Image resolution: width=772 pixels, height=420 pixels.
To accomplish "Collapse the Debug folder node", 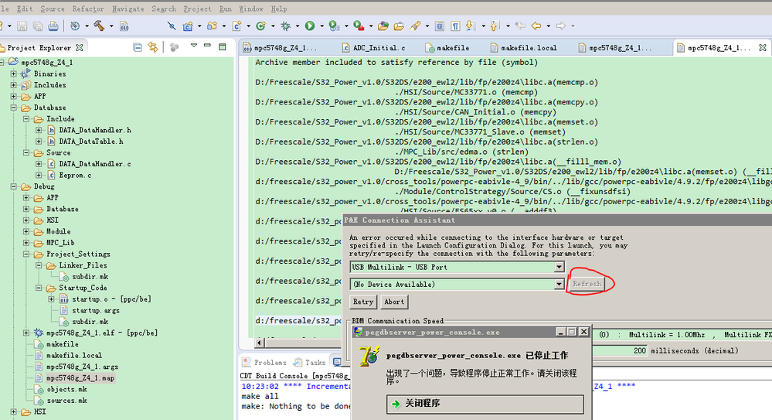I will tap(14, 186).
